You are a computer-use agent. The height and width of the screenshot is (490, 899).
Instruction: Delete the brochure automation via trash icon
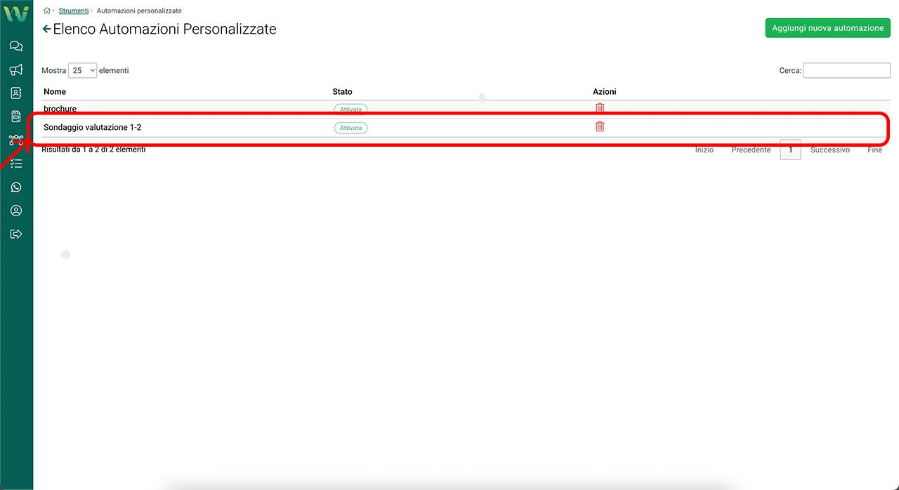(600, 107)
